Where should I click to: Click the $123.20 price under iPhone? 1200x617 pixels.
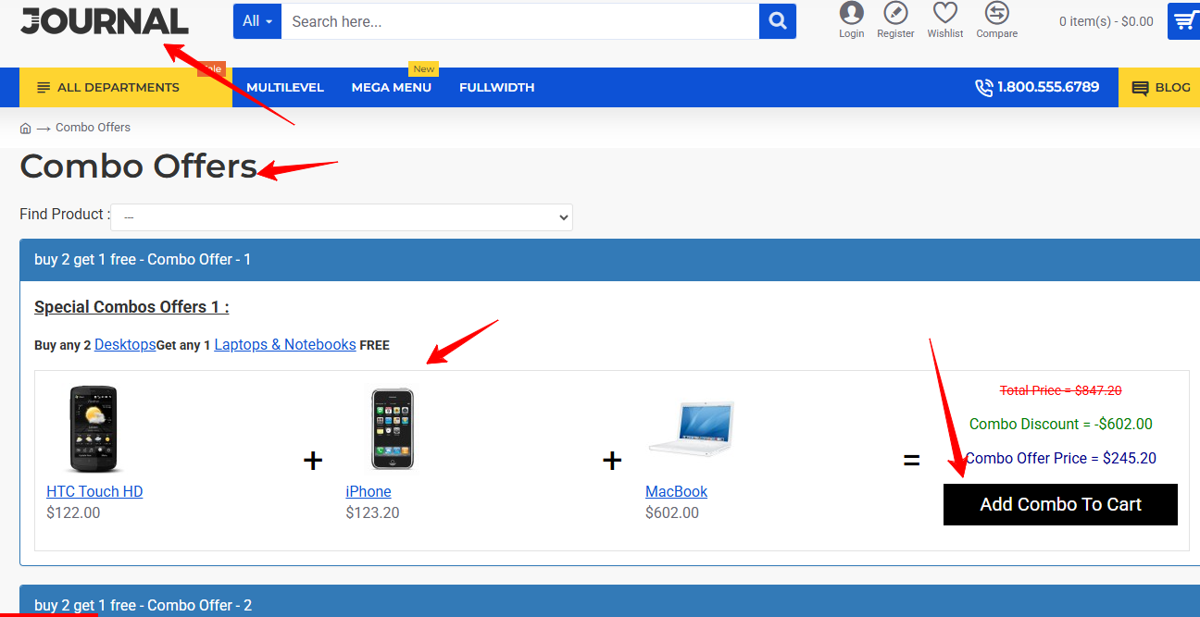point(372,512)
